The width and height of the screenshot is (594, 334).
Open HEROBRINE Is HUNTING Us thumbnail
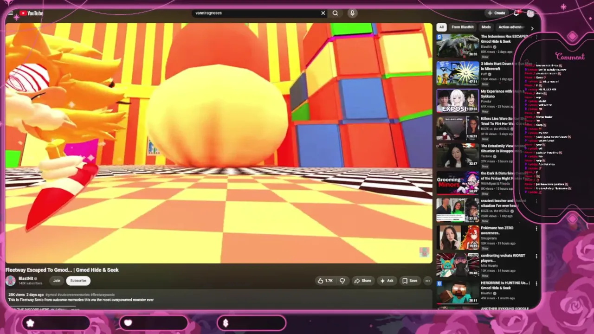point(458,292)
